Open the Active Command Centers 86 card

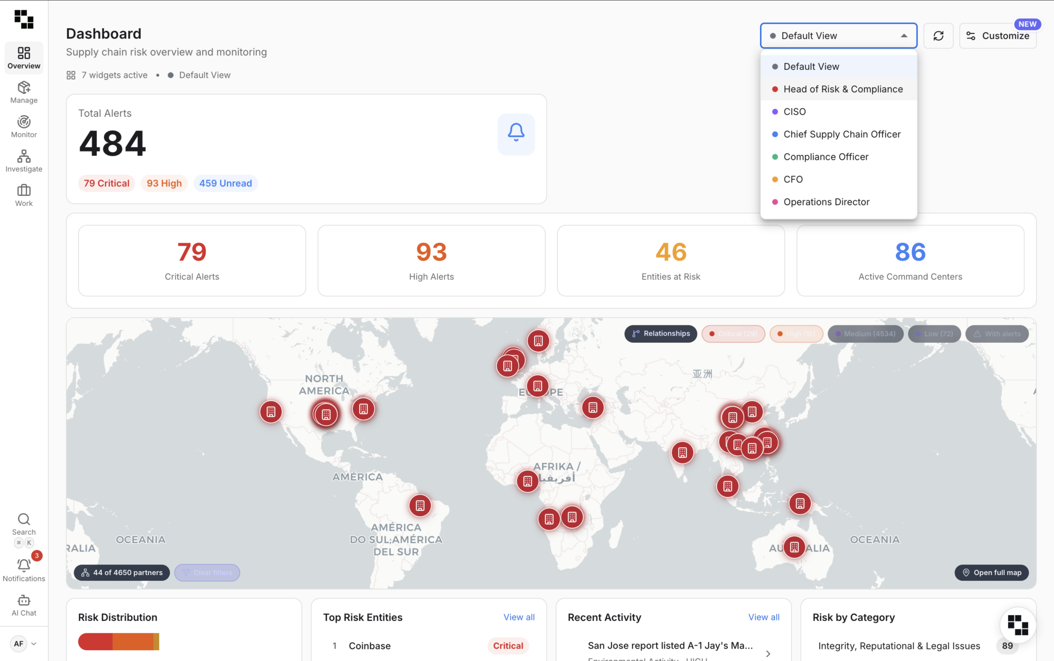click(x=910, y=261)
